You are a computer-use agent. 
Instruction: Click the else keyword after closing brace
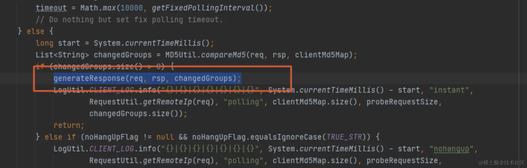point(35,31)
